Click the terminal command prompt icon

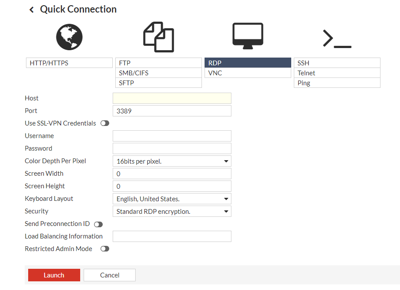(x=337, y=39)
